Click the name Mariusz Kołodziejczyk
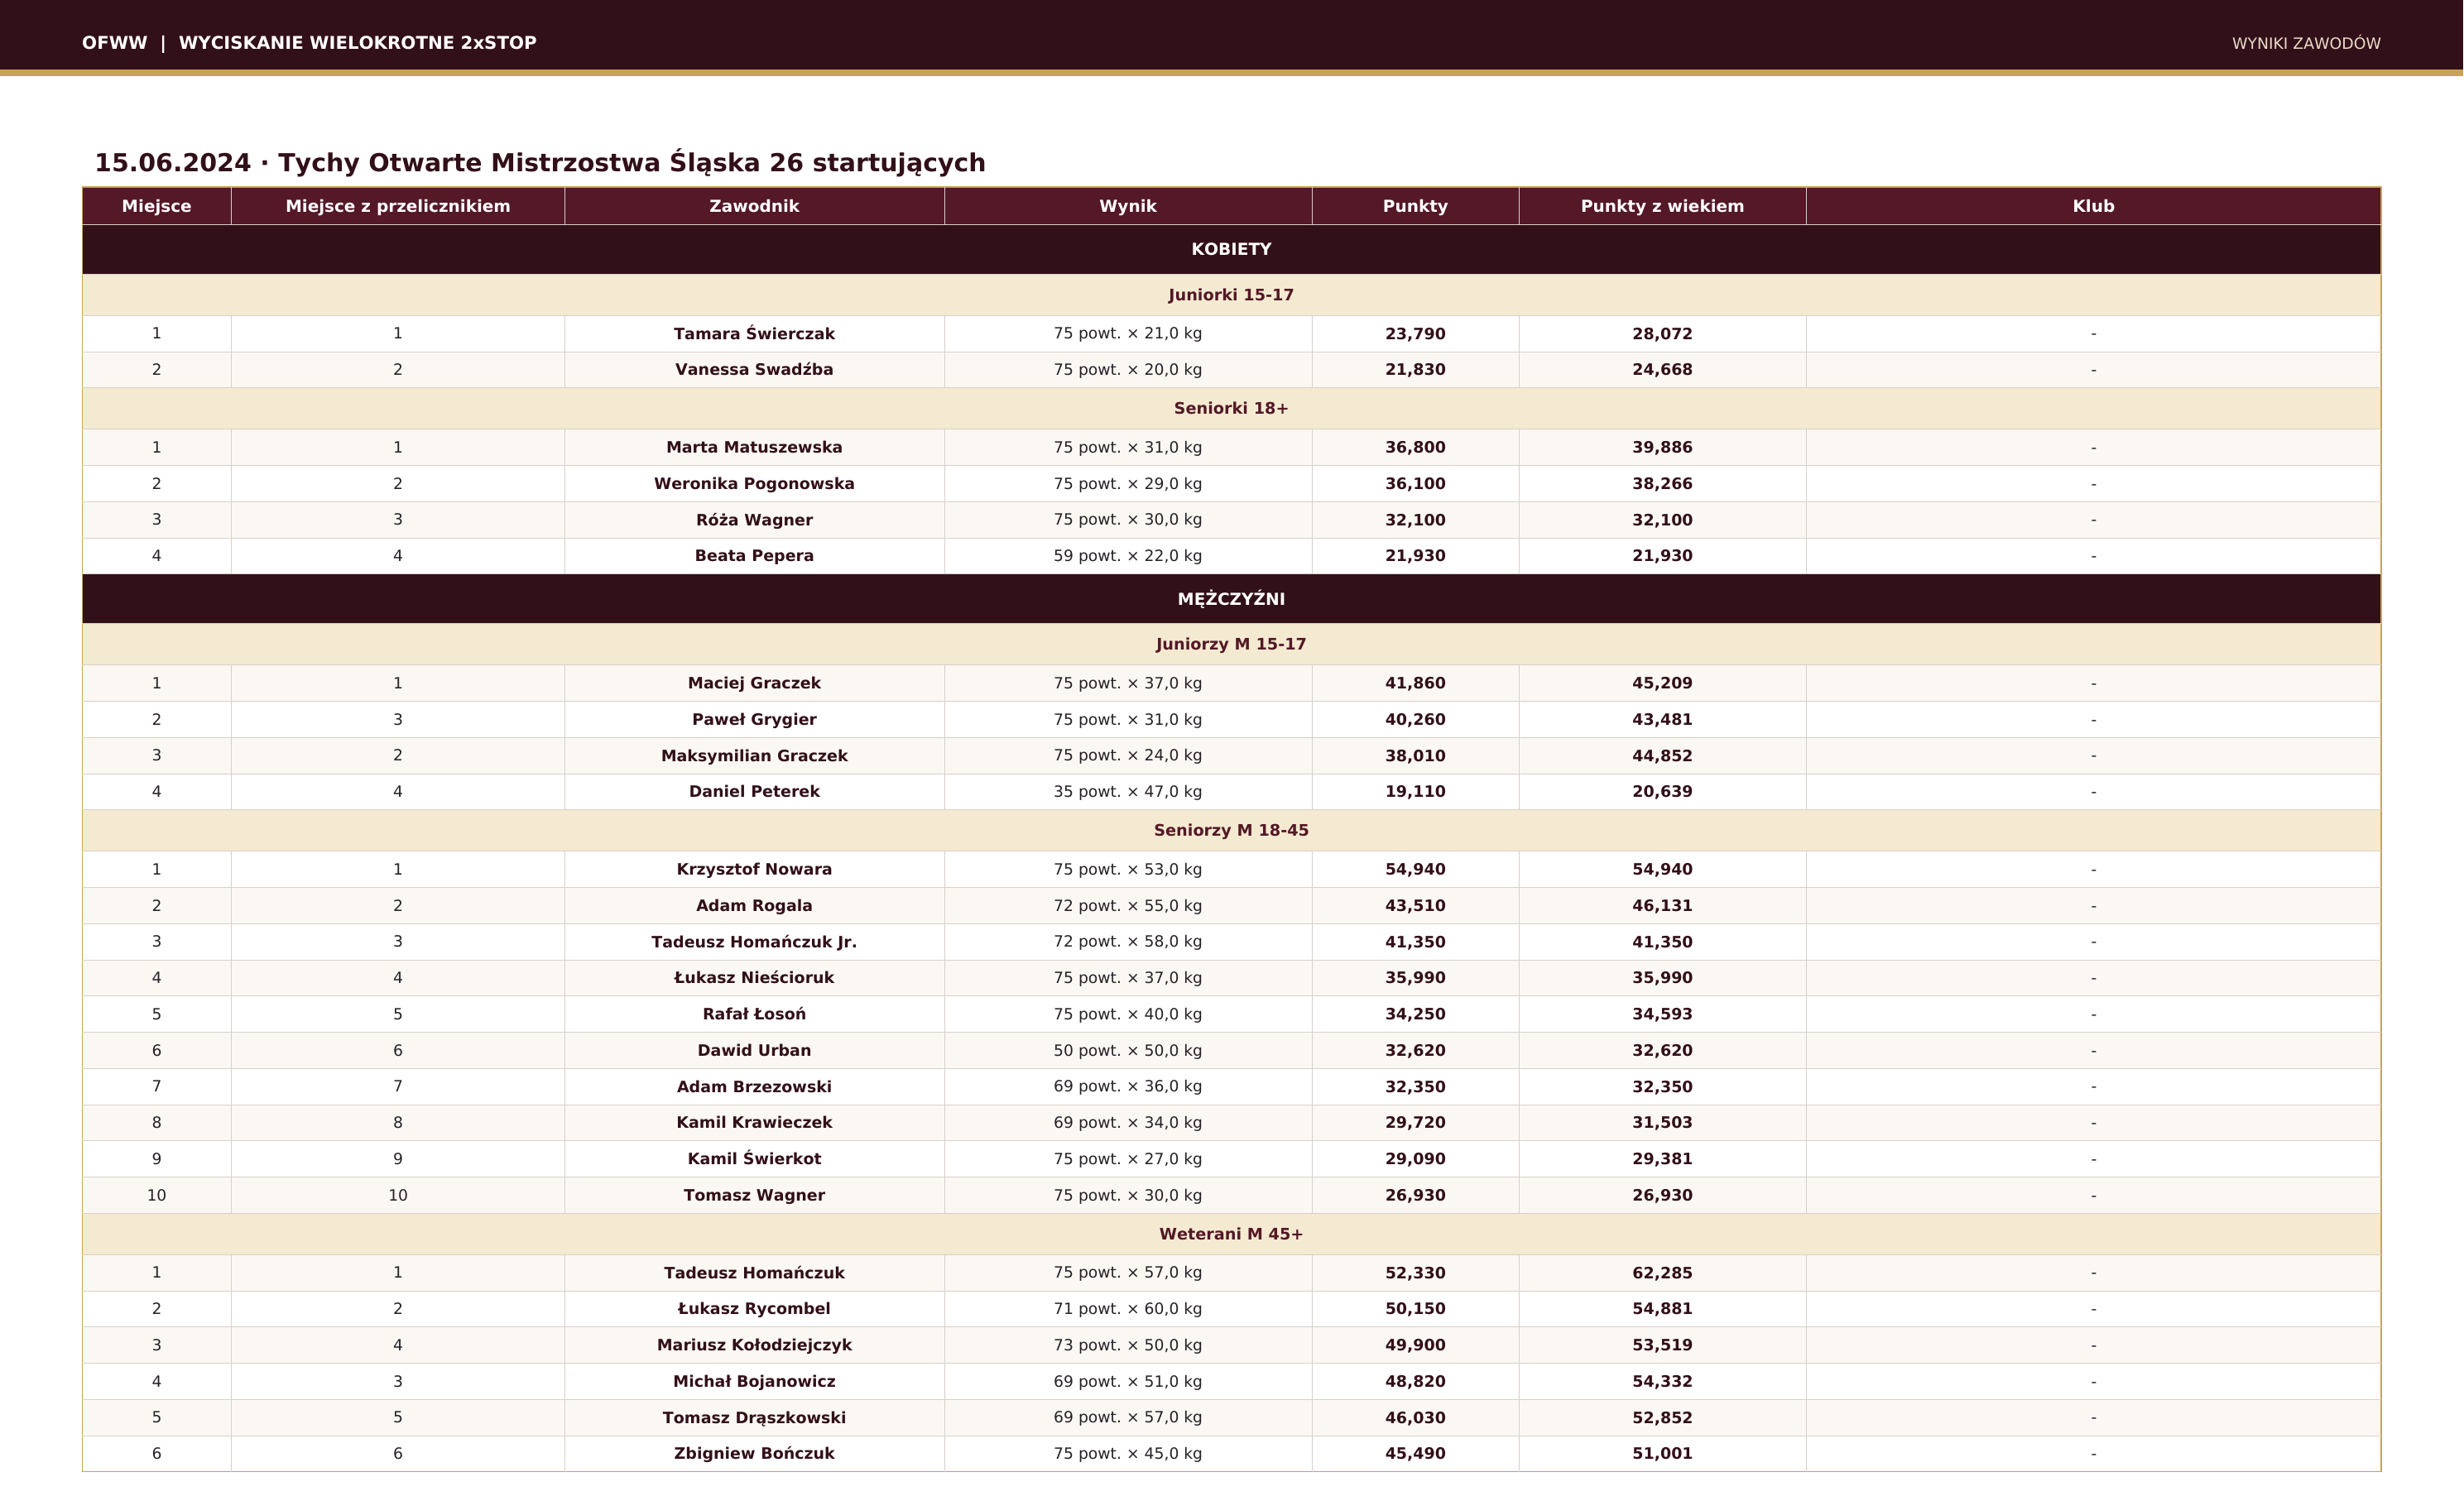Screen dimensions: 2464x1496 754,1345
